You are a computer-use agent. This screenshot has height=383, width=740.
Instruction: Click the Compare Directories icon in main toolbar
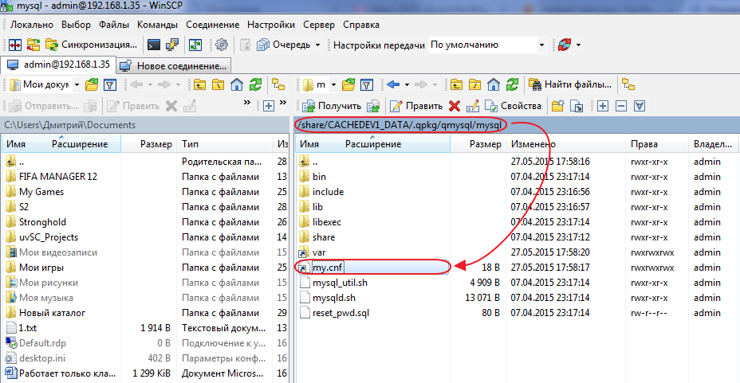tap(15, 45)
